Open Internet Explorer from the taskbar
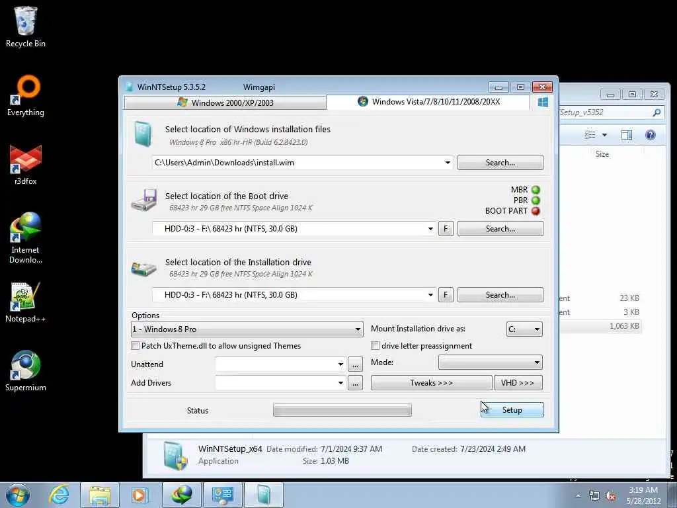677x508 pixels. 58,495
